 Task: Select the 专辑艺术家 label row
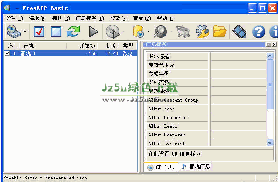(x=177, y=65)
